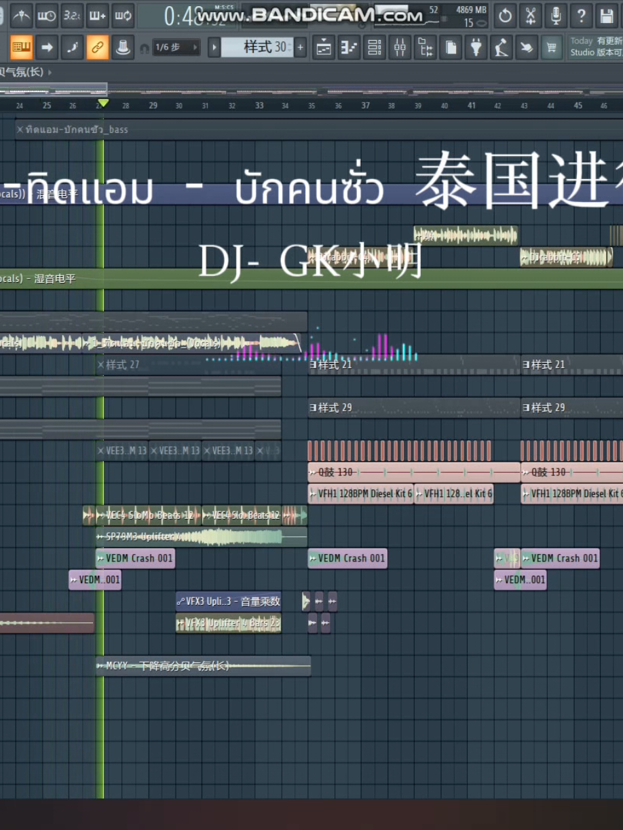Toggle typing keyboard to piano
The width and height of the screenshot is (623, 830).
coord(21,47)
